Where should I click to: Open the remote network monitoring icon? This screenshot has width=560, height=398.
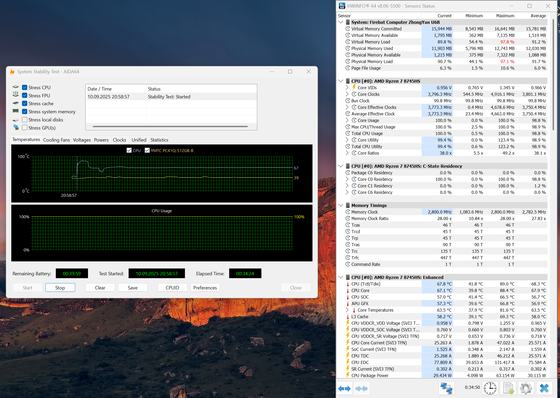point(447,388)
